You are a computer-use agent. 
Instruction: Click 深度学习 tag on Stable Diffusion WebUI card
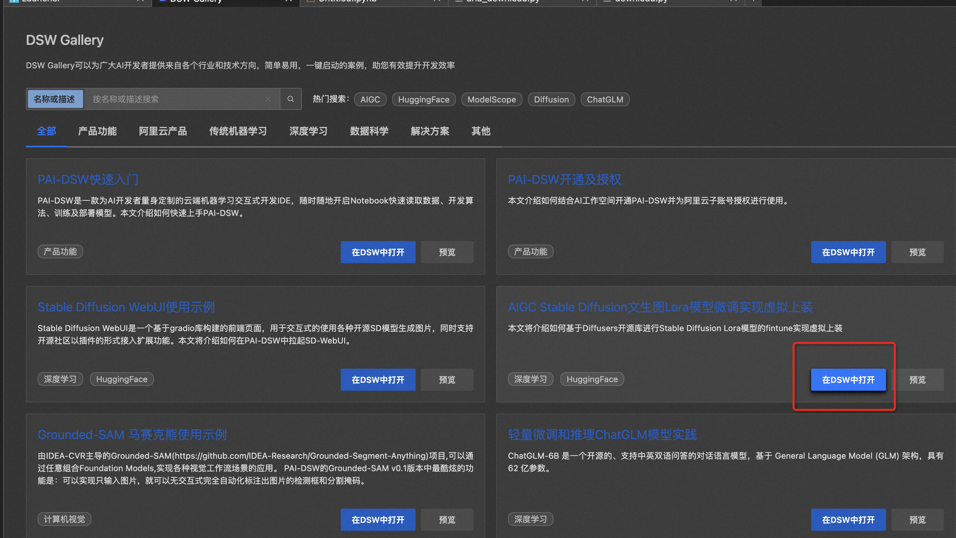tap(60, 379)
